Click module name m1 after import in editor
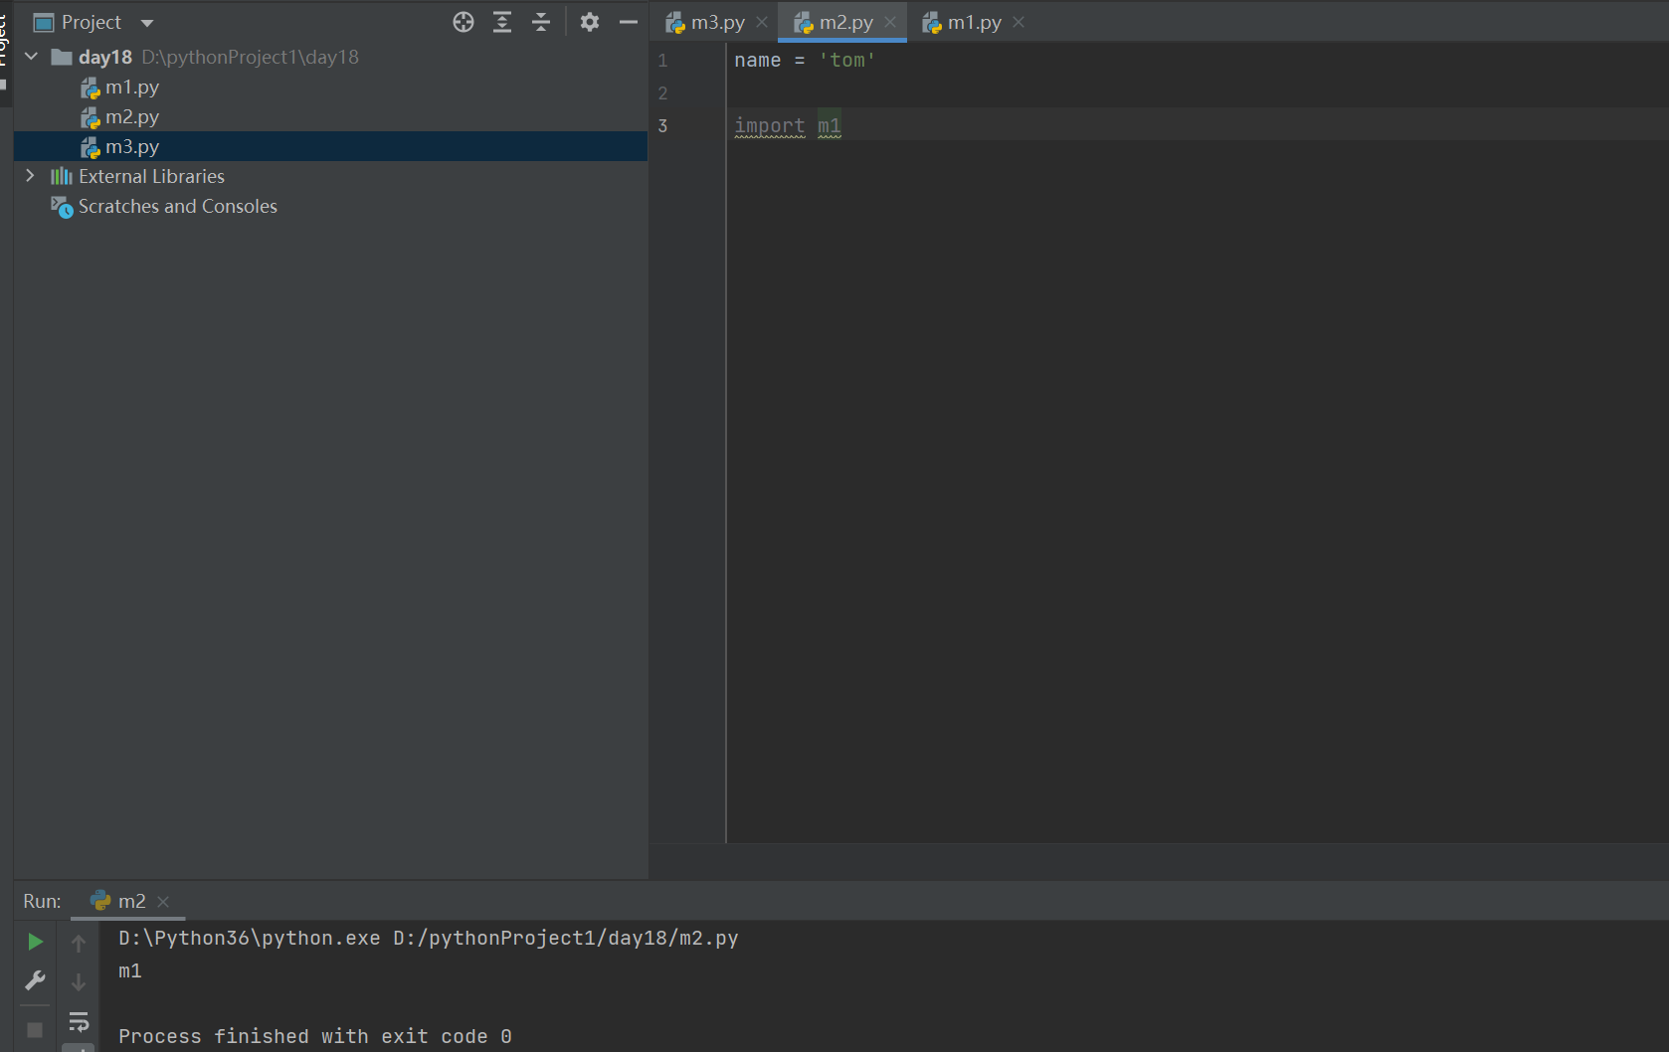 tap(830, 126)
